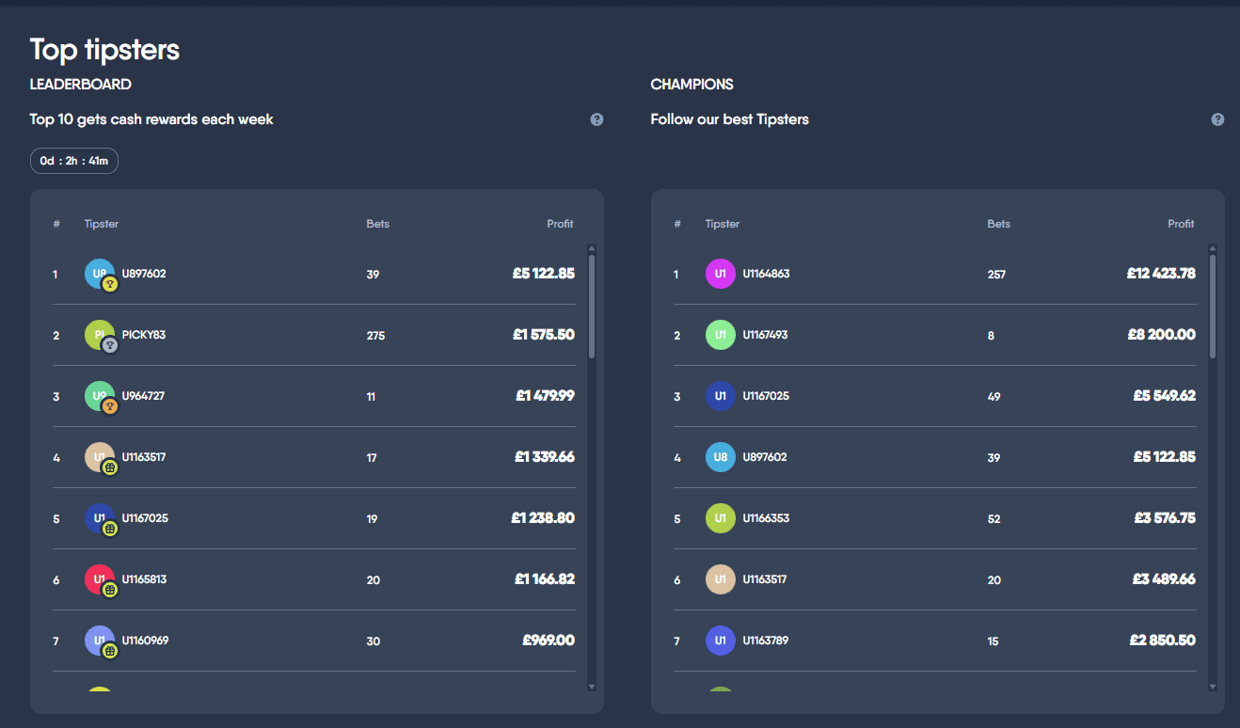Open tipster U1163517 in Leaderboard
The image size is (1240, 728).
coord(144,458)
